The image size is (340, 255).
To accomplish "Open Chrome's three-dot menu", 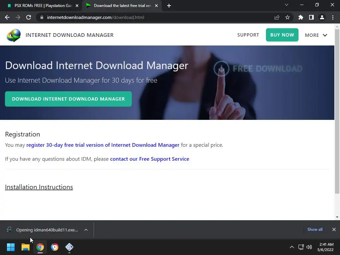I will (333, 17).
